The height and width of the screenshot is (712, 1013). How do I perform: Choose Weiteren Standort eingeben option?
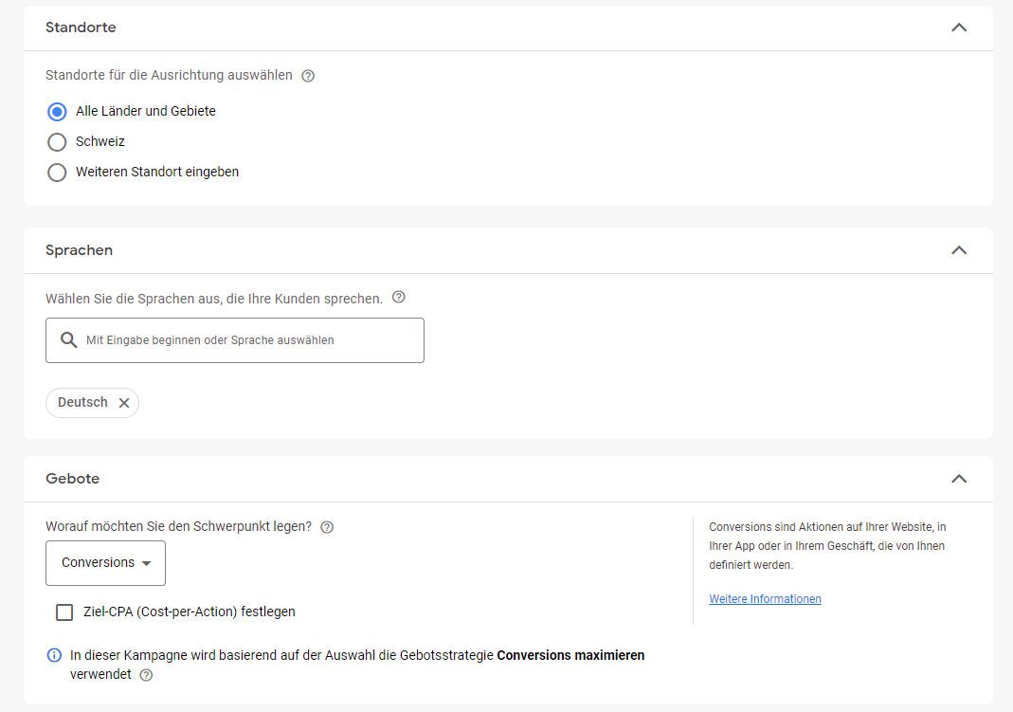[x=57, y=173]
